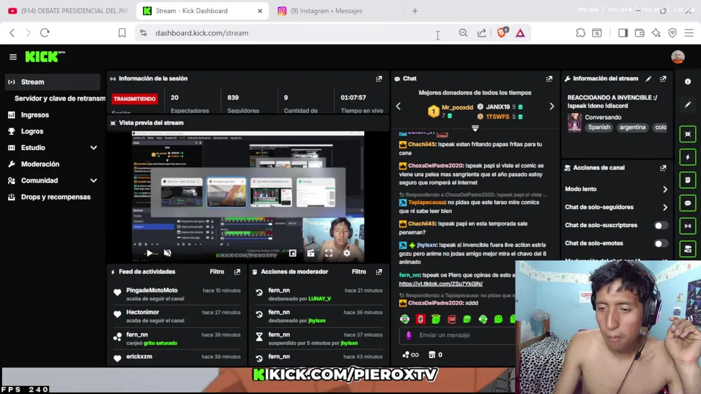
Task: Click the LUNAY_V moderator name
Action: [320, 299]
